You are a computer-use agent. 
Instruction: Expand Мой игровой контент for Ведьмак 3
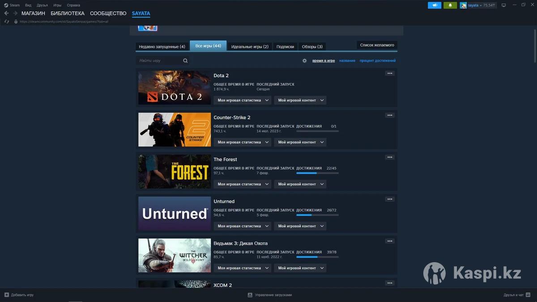[x=300, y=268]
